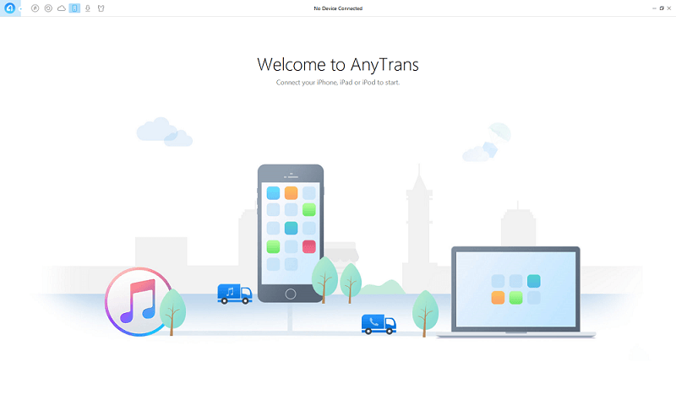Click the 'Welcome to AnyTrans' heading
The height and width of the screenshot is (394, 676).
tap(338, 65)
